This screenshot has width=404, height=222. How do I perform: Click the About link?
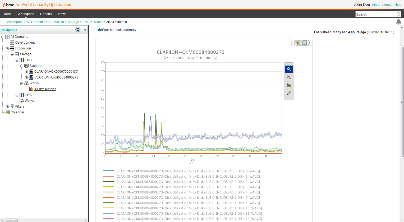pyautogui.click(x=376, y=5)
